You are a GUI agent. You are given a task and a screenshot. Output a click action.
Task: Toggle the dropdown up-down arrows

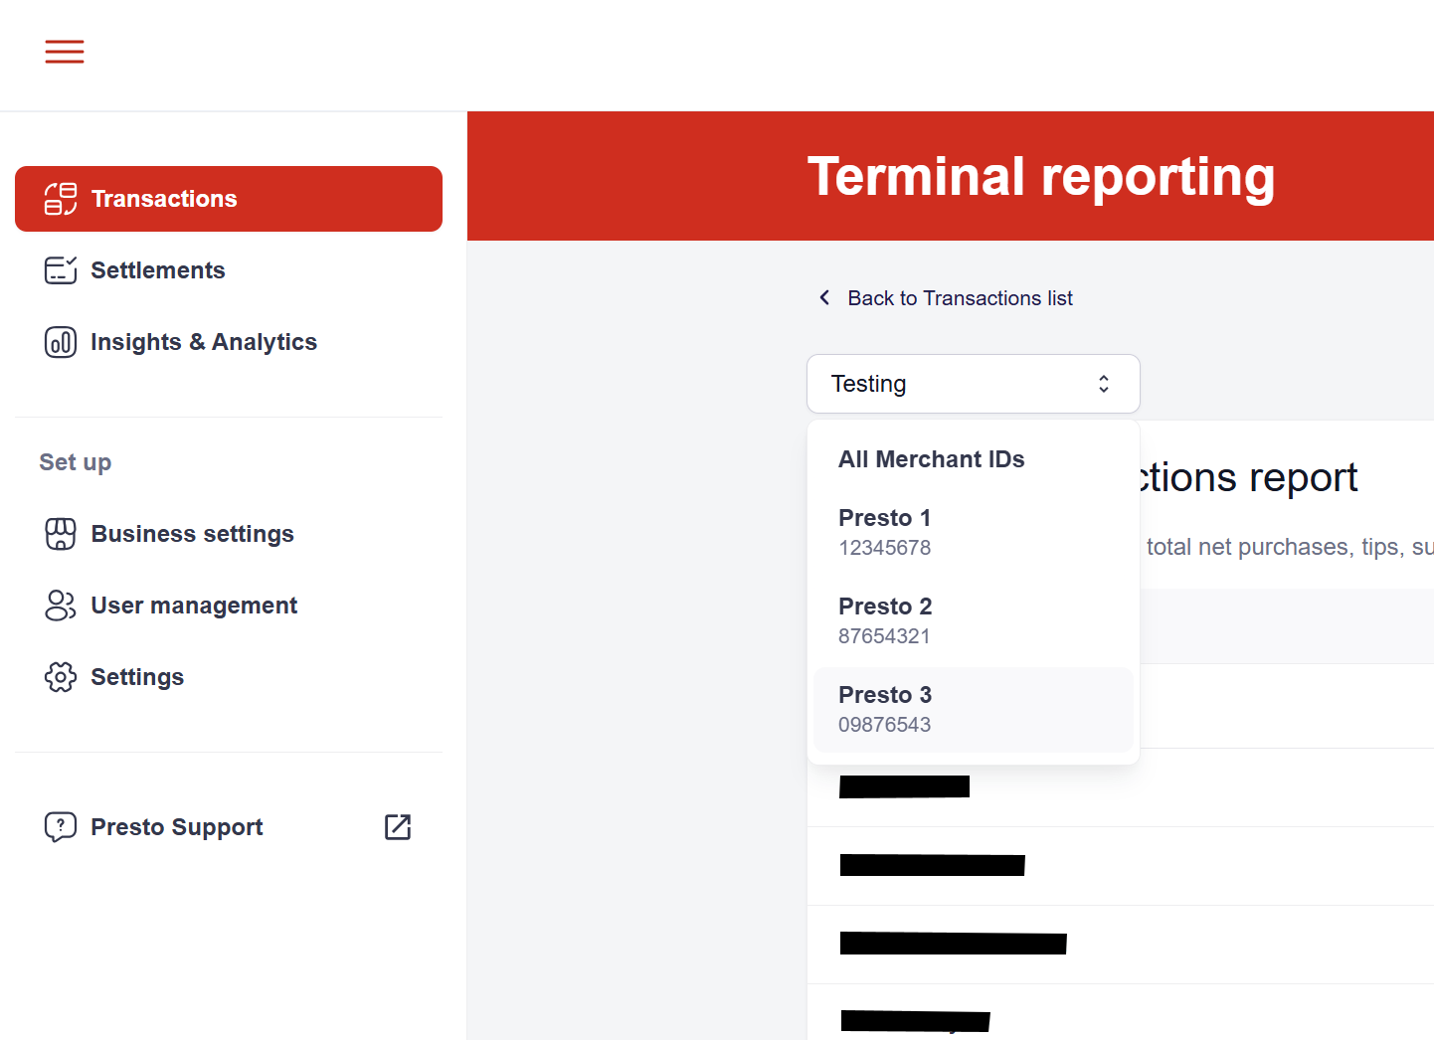tap(1104, 384)
